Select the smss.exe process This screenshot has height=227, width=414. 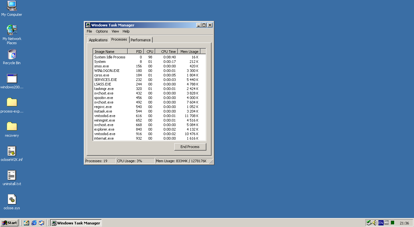(x=149, y=66)
